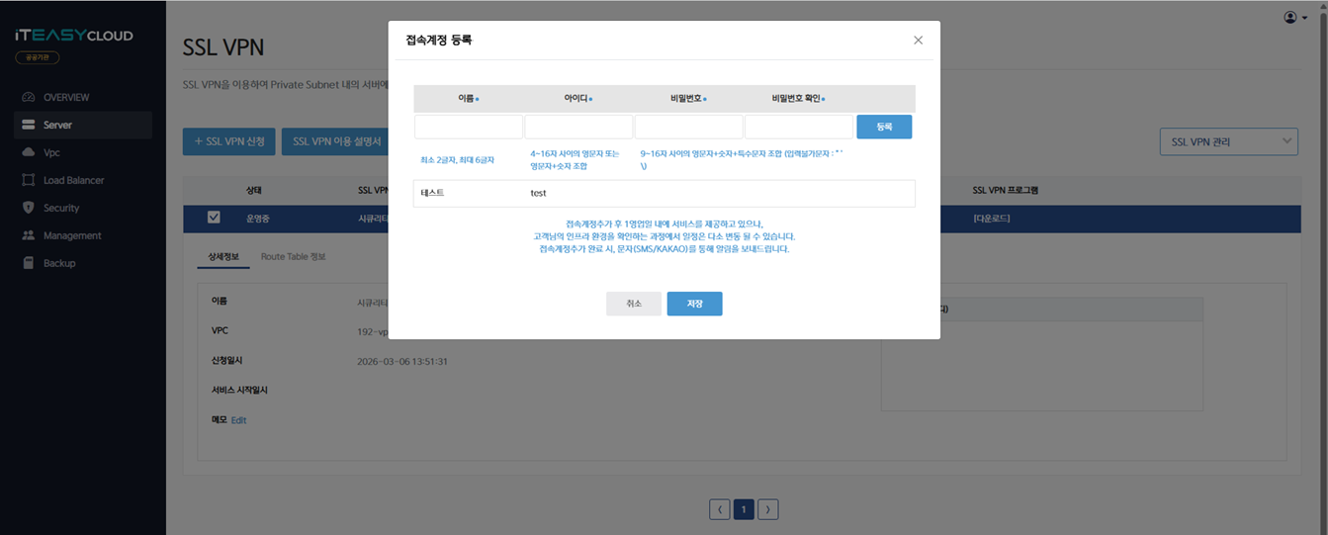Click the 취소 button
The image size is (1328, 535).
tap(633, 304)
